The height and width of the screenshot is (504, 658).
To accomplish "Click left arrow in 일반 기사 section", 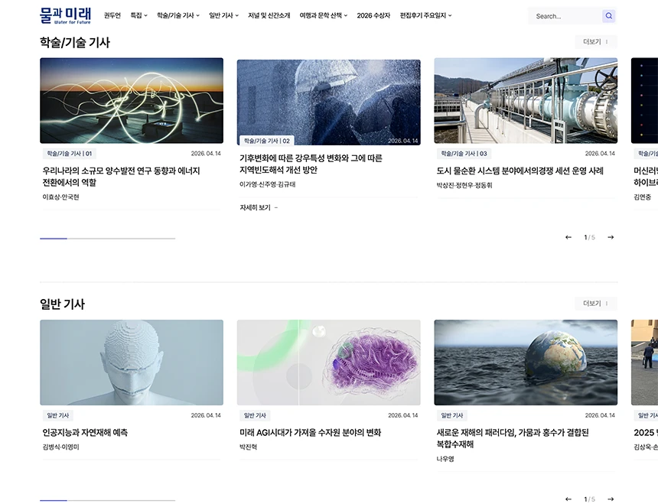I will coord(567,499).
